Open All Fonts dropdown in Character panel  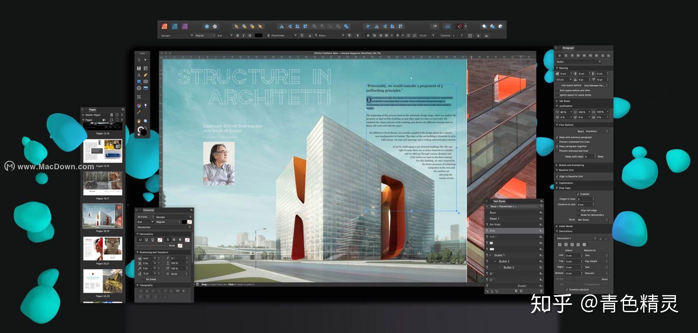(145, 217)
